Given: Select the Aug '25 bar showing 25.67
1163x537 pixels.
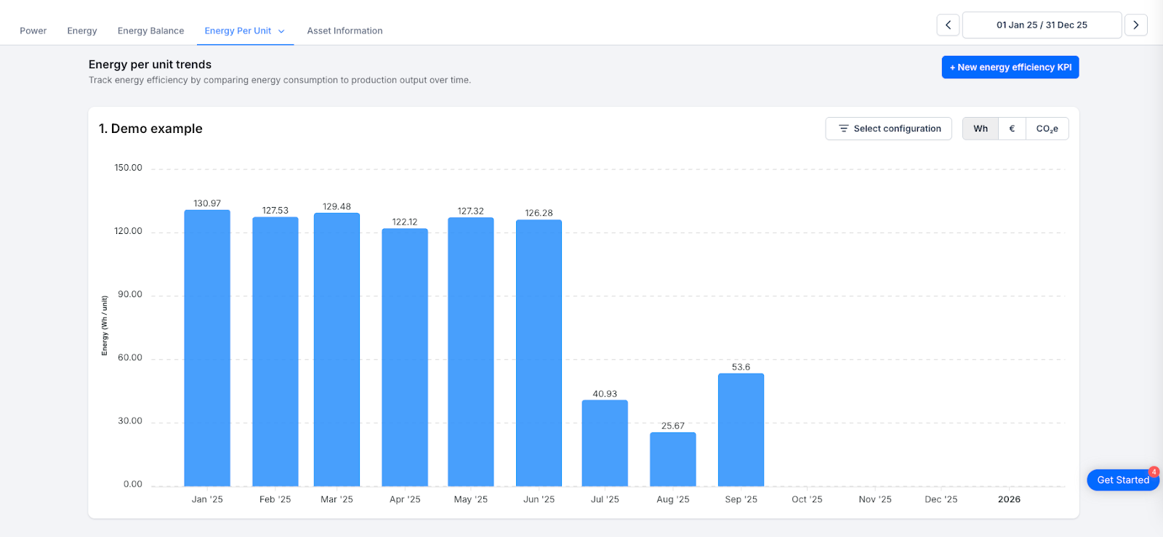Looking at the screenshot, I should [672, 459].
